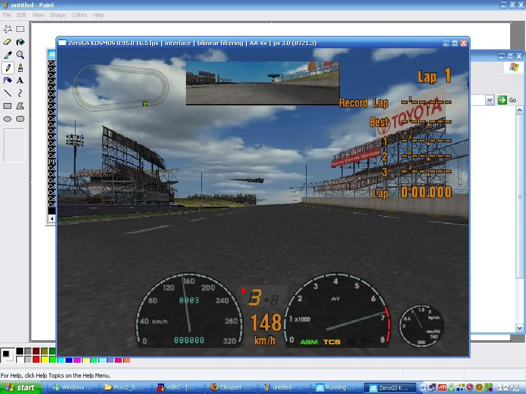
Task: Expand hidden system tray icons
Action: point(424,388)
